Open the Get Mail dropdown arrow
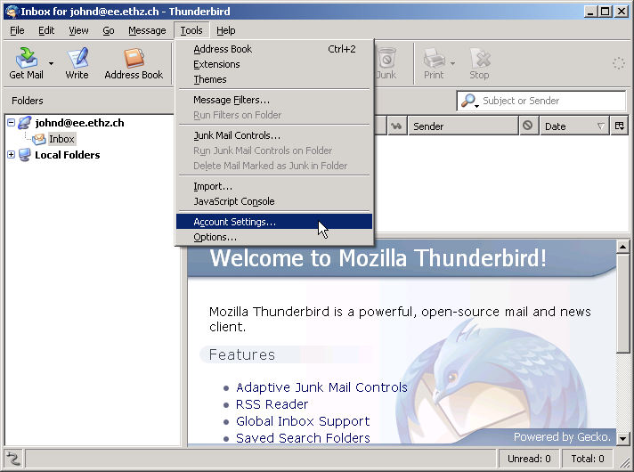The width and height of the screenshot is (634, 472). click(51, 63)
